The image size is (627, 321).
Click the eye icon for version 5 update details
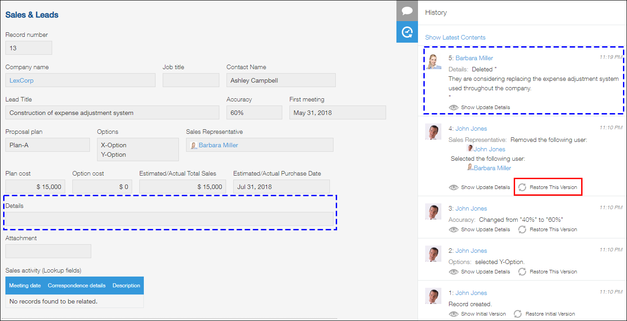point(454,108)
